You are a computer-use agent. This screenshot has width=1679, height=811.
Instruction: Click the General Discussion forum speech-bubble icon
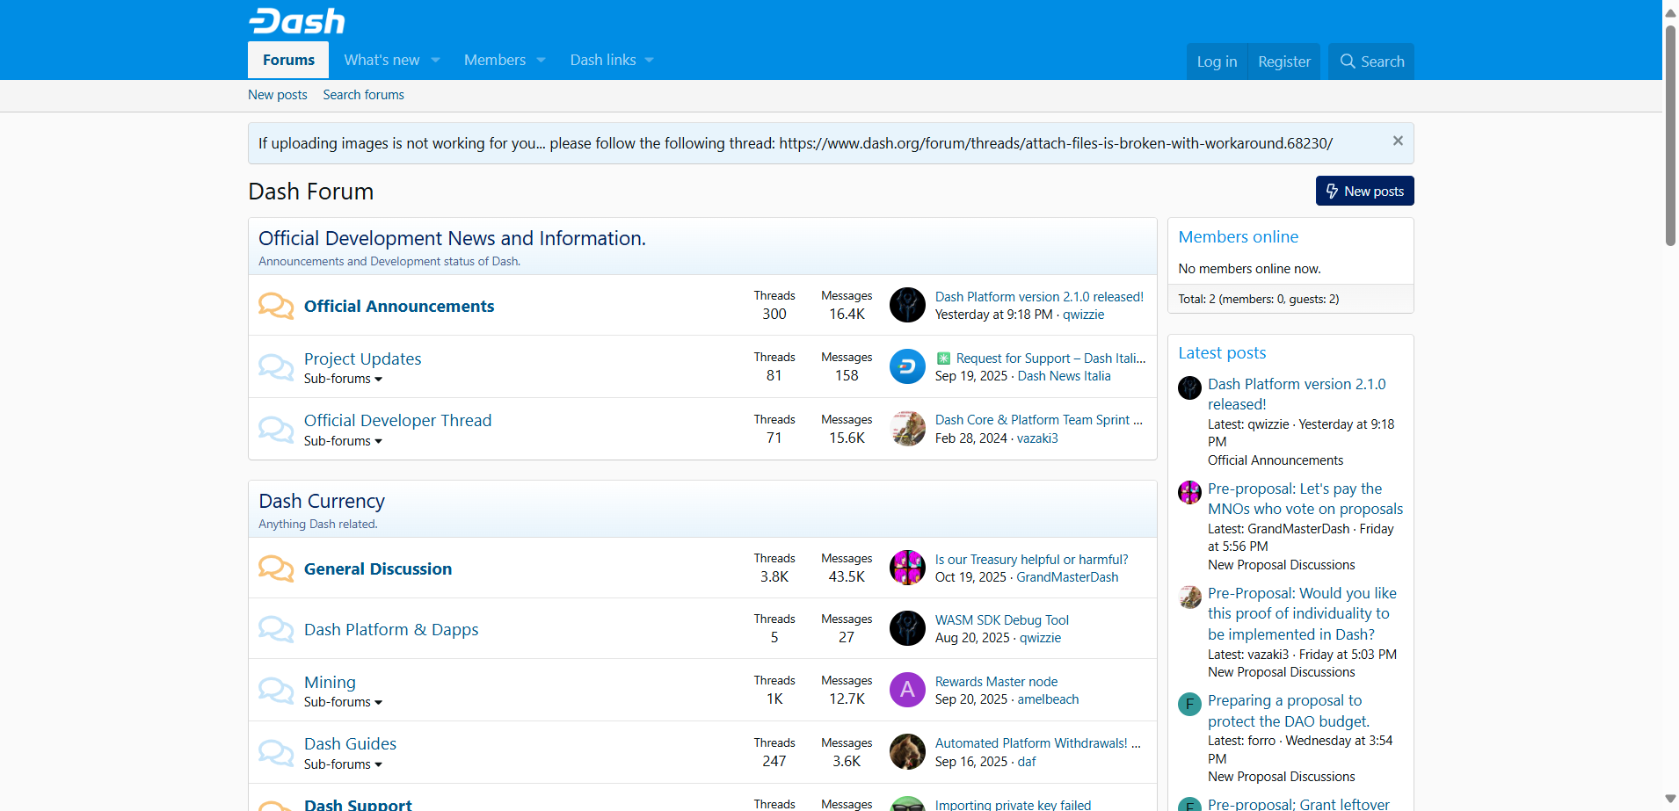click(x=276, y=568)
